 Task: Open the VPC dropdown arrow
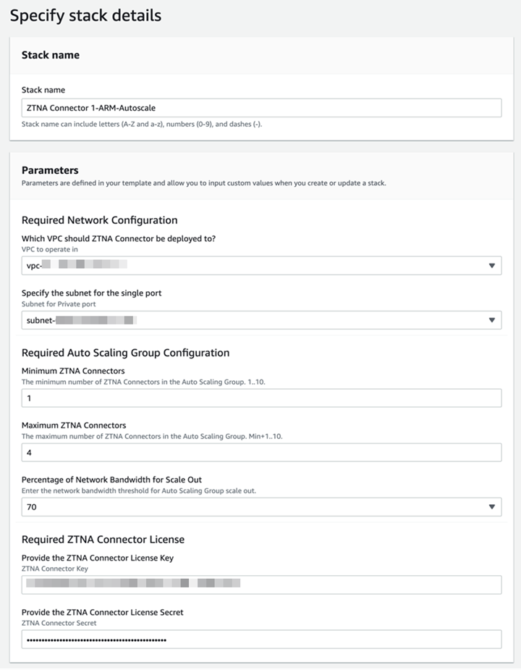(x=491, y=266)
